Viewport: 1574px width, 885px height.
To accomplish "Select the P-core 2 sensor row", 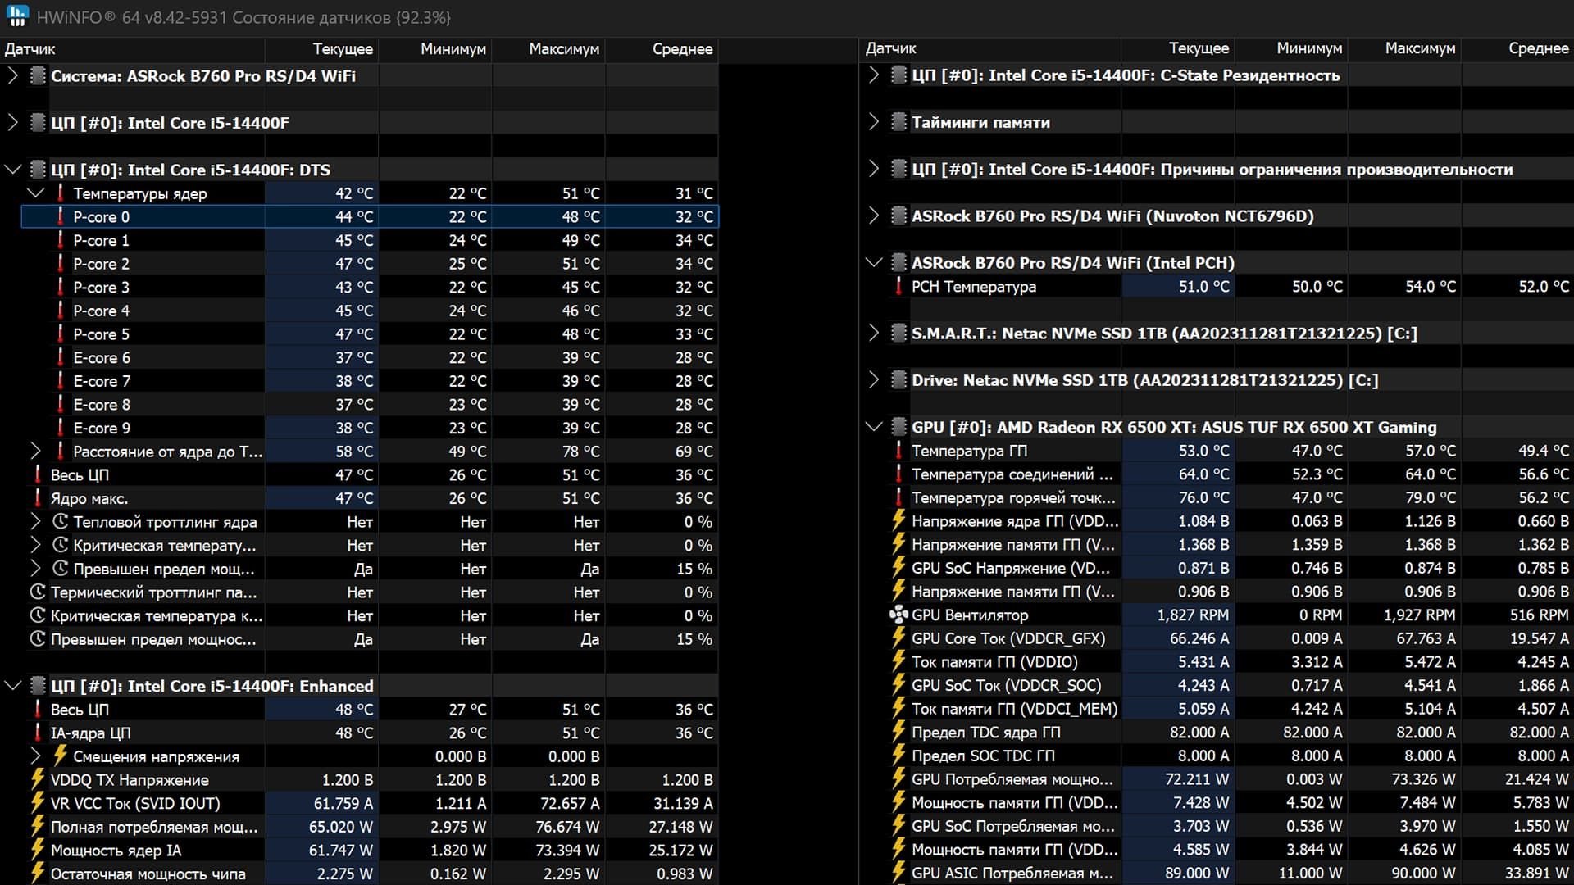I will pyautogui.click(x=370, y=264).
